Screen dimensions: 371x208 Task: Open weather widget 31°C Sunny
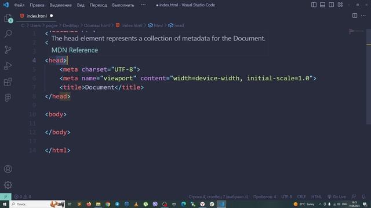point(304,204)
